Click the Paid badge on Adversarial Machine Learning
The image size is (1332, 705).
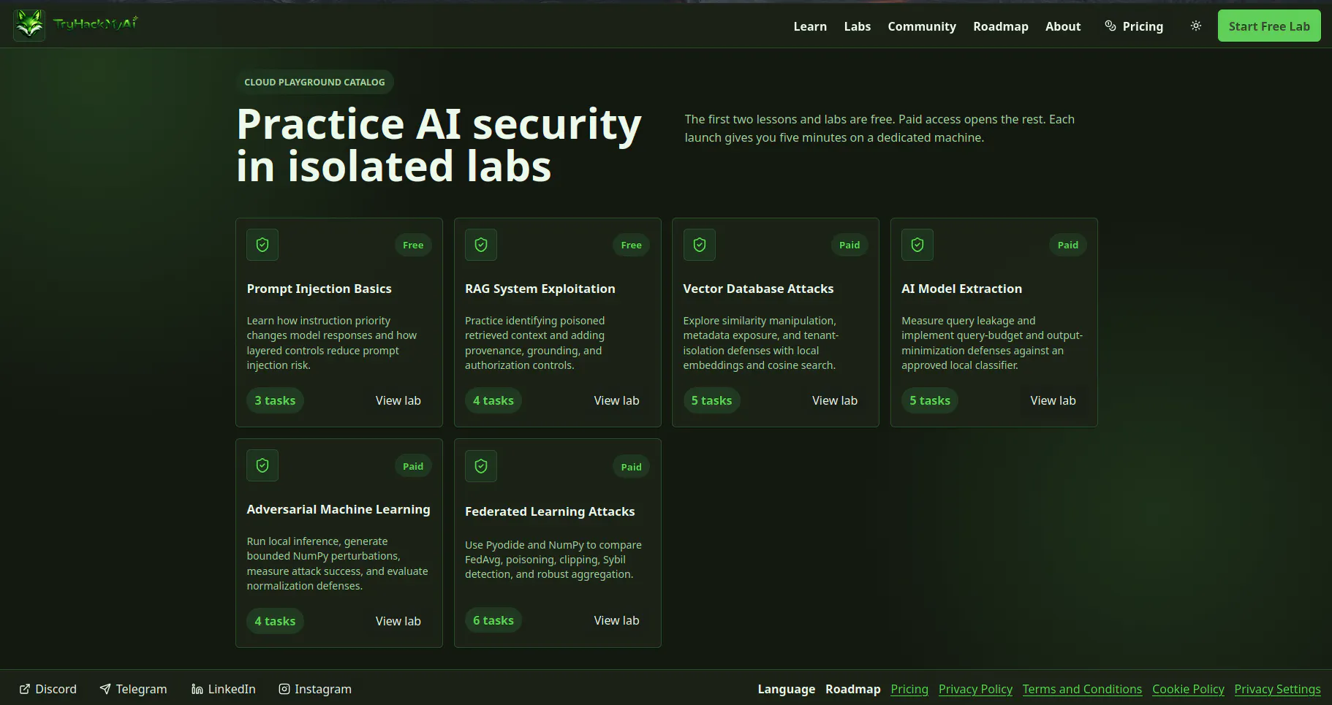(x=413, y=466)
